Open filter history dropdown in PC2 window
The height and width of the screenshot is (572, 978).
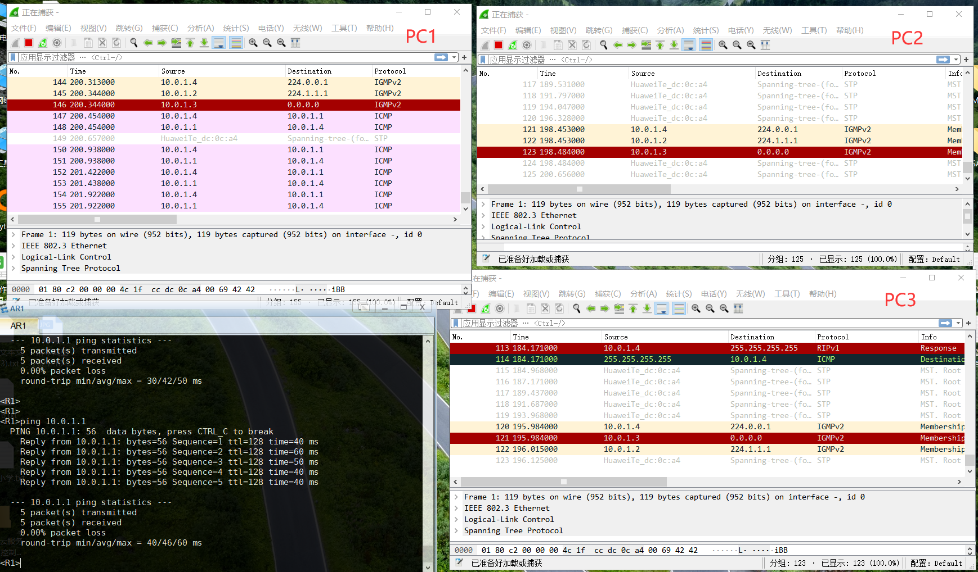tap(955, 60)
